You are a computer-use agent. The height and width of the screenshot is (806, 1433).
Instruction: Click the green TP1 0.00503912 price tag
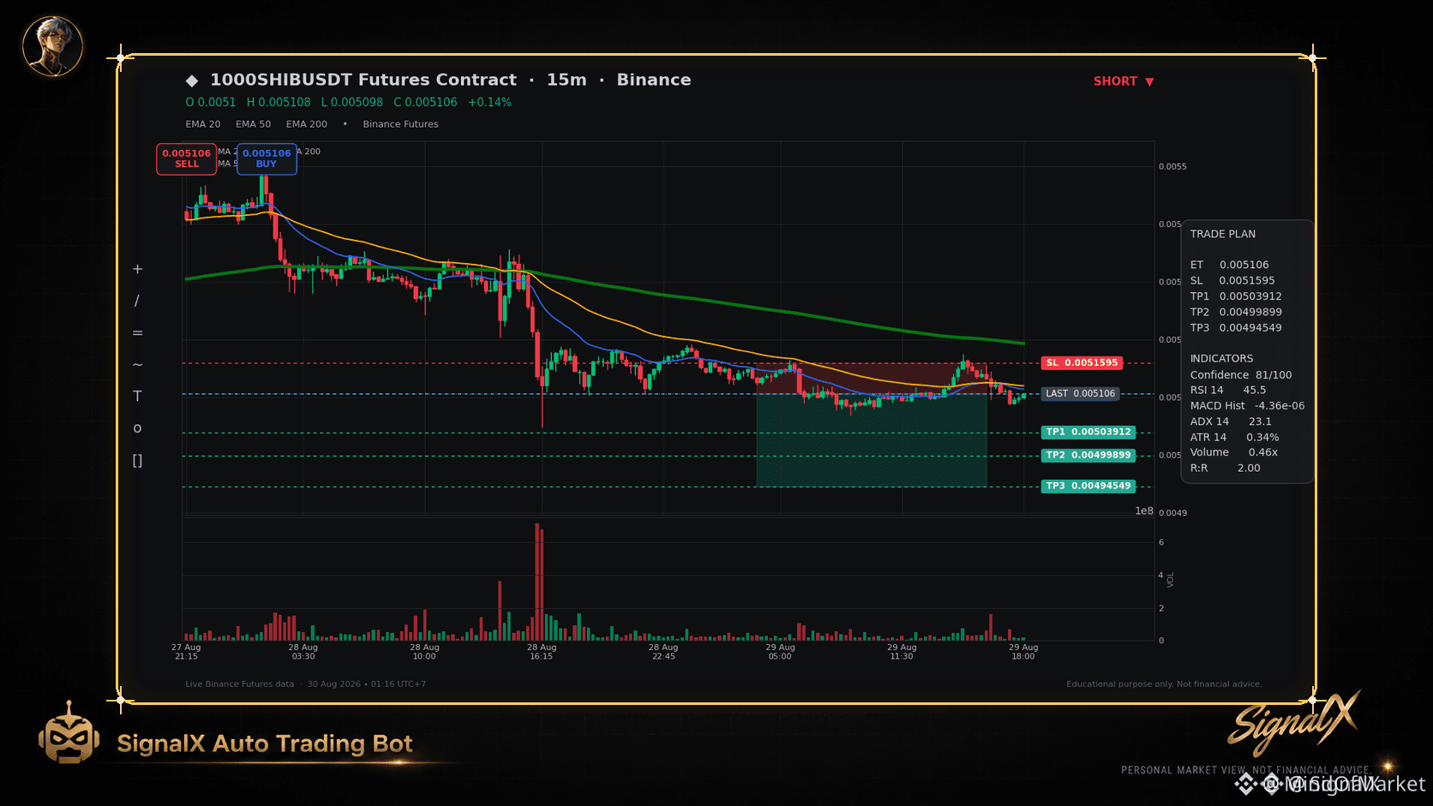coord(1088,433)
